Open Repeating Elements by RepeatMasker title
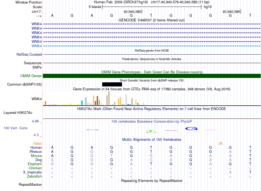 [152, 181]
